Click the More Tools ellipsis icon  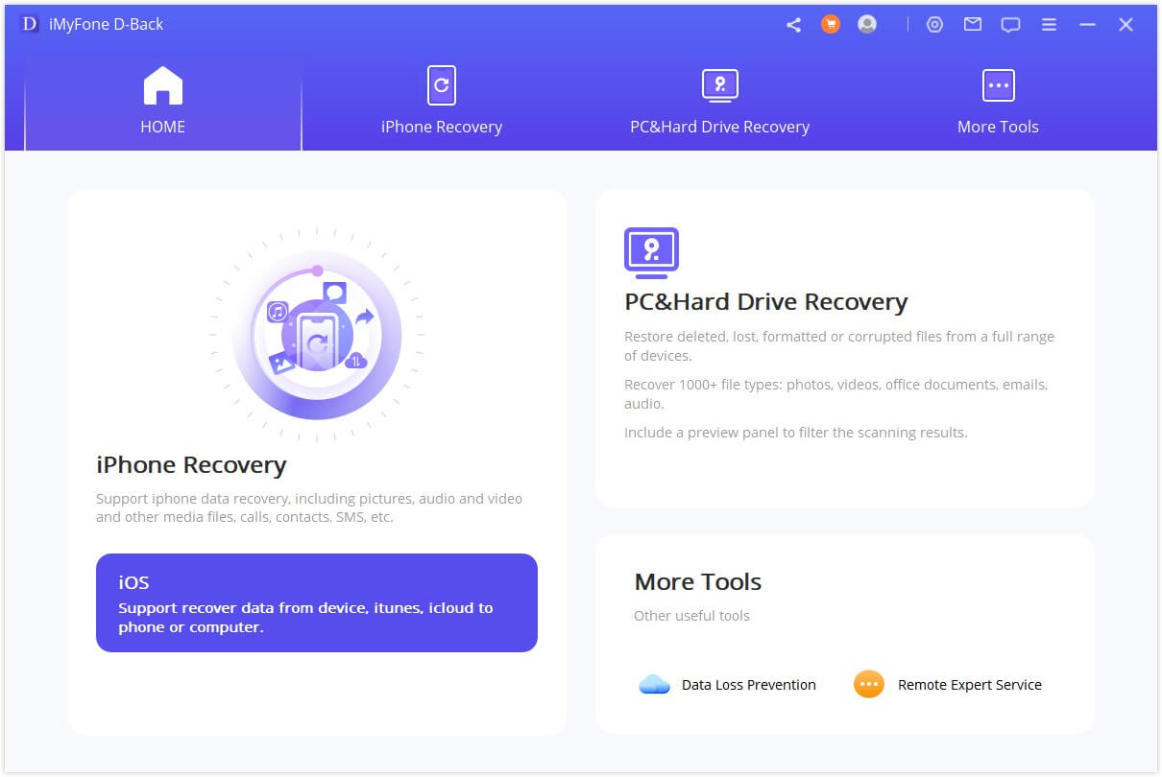998,85
